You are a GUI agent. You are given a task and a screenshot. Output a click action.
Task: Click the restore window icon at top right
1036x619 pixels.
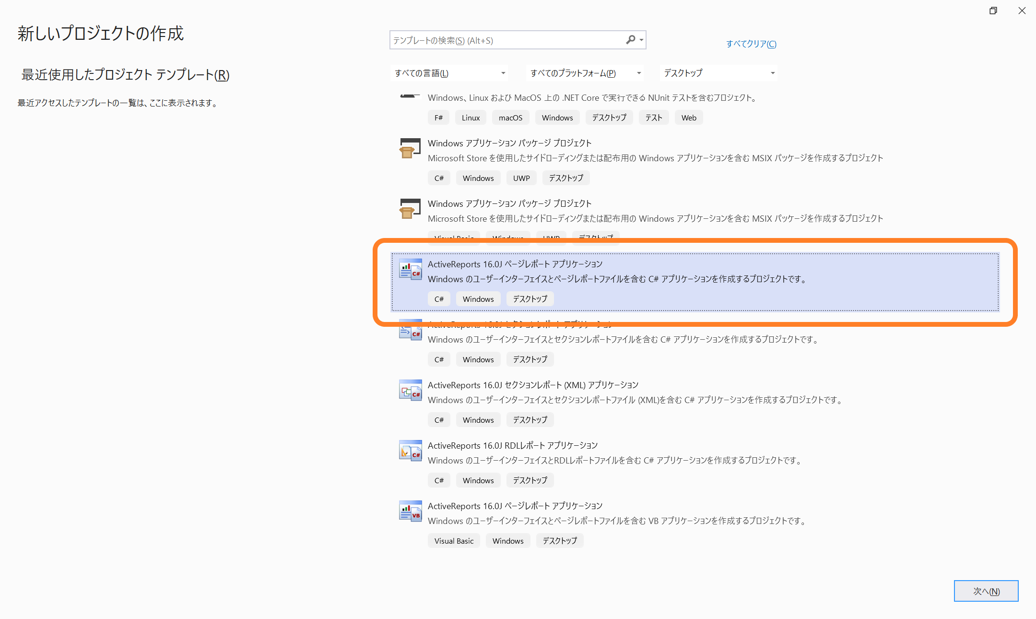[x=993, y=11]
